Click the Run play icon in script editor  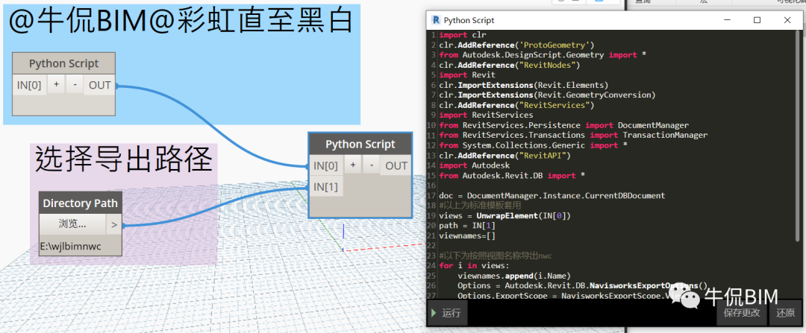(x=434, y=313)
